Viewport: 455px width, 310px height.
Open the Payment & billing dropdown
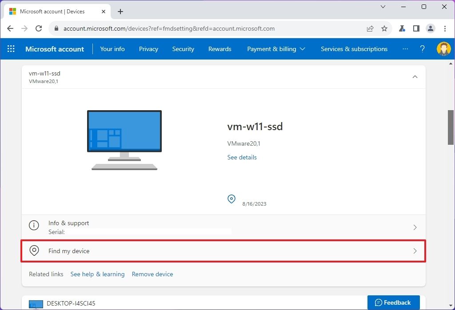click(276, 49)
